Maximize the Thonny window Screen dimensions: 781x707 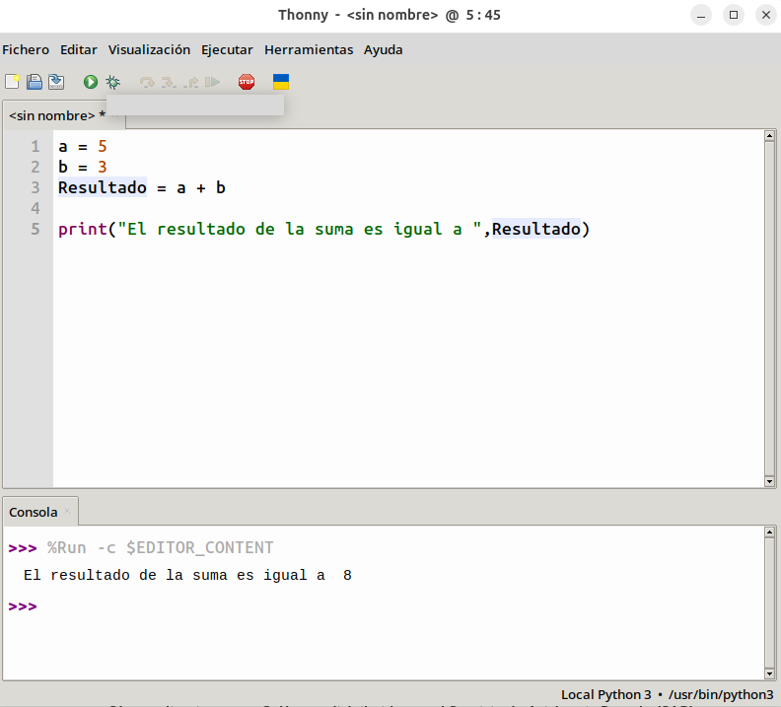point(734,15)
